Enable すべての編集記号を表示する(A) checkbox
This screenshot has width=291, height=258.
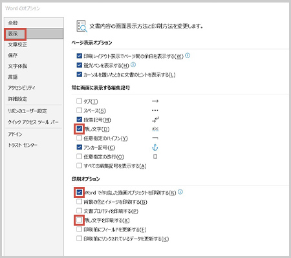pos(80,166)
